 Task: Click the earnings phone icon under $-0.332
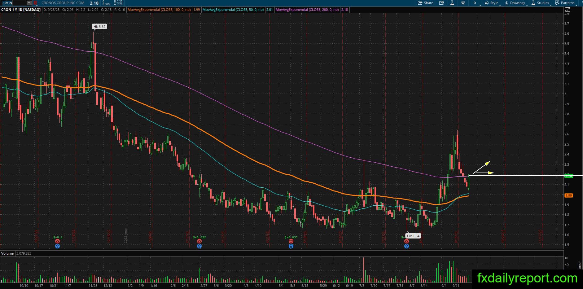[x=199, y=241]
